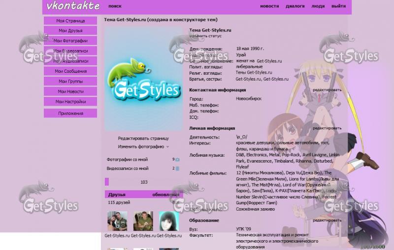Open third friend thumbnail with dark hair
Screen dimensions: 394x250
(169, 221)
